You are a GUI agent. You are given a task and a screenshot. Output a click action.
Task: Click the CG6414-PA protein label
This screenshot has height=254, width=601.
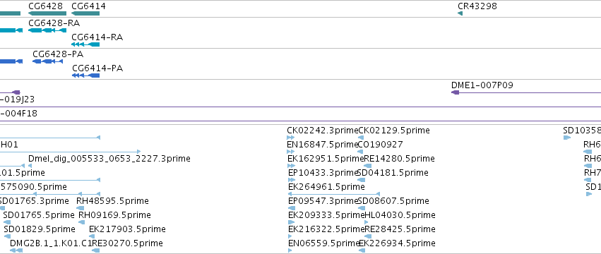(97, 68)
